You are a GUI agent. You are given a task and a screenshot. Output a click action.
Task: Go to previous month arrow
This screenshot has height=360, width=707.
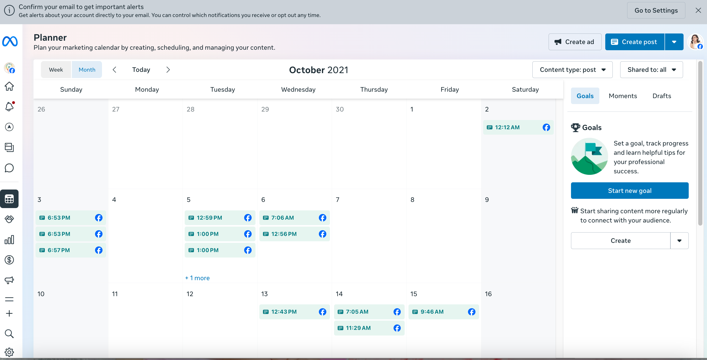(x=114, y=70)
